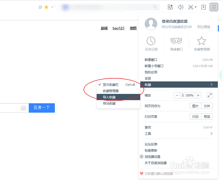222x180 pixels.
Task: Select 导入收藏 in submenu
Action: pyautogui.click(x=118, y=97)
